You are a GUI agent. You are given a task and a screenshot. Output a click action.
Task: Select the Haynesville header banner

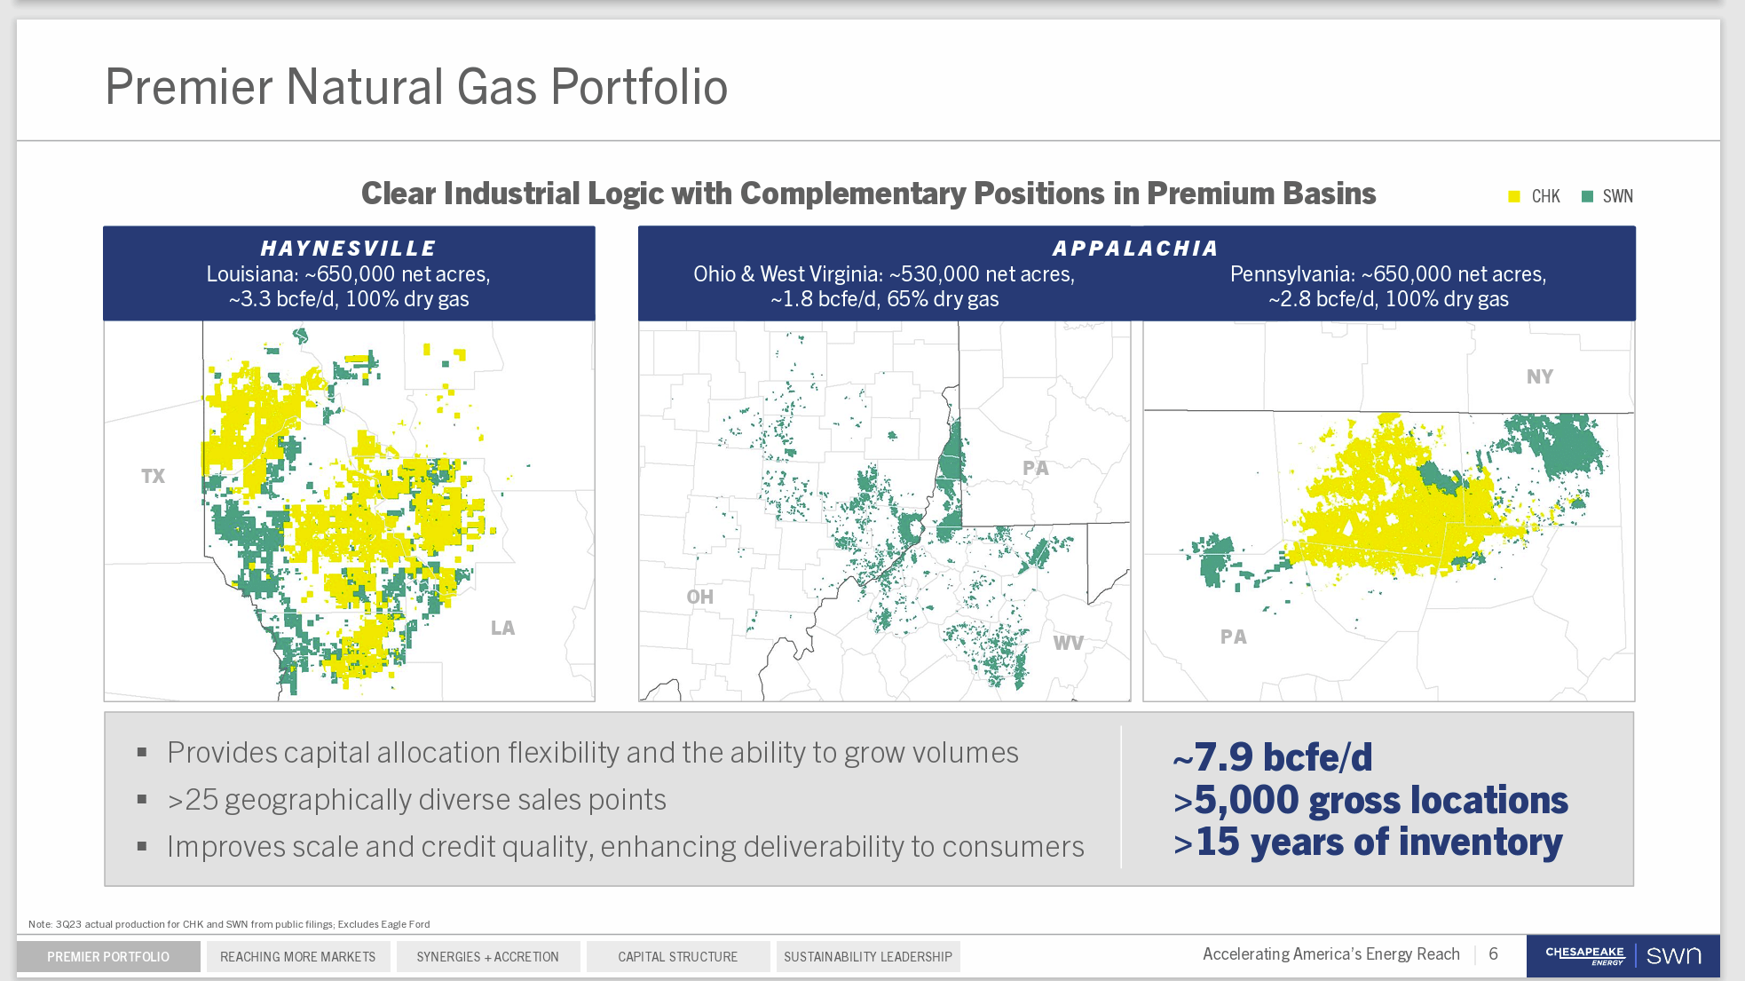349,273
